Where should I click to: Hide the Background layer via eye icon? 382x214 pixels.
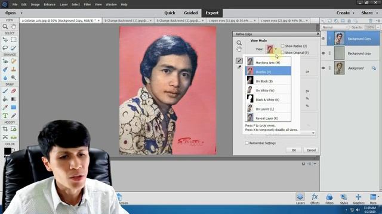(324, 68)
